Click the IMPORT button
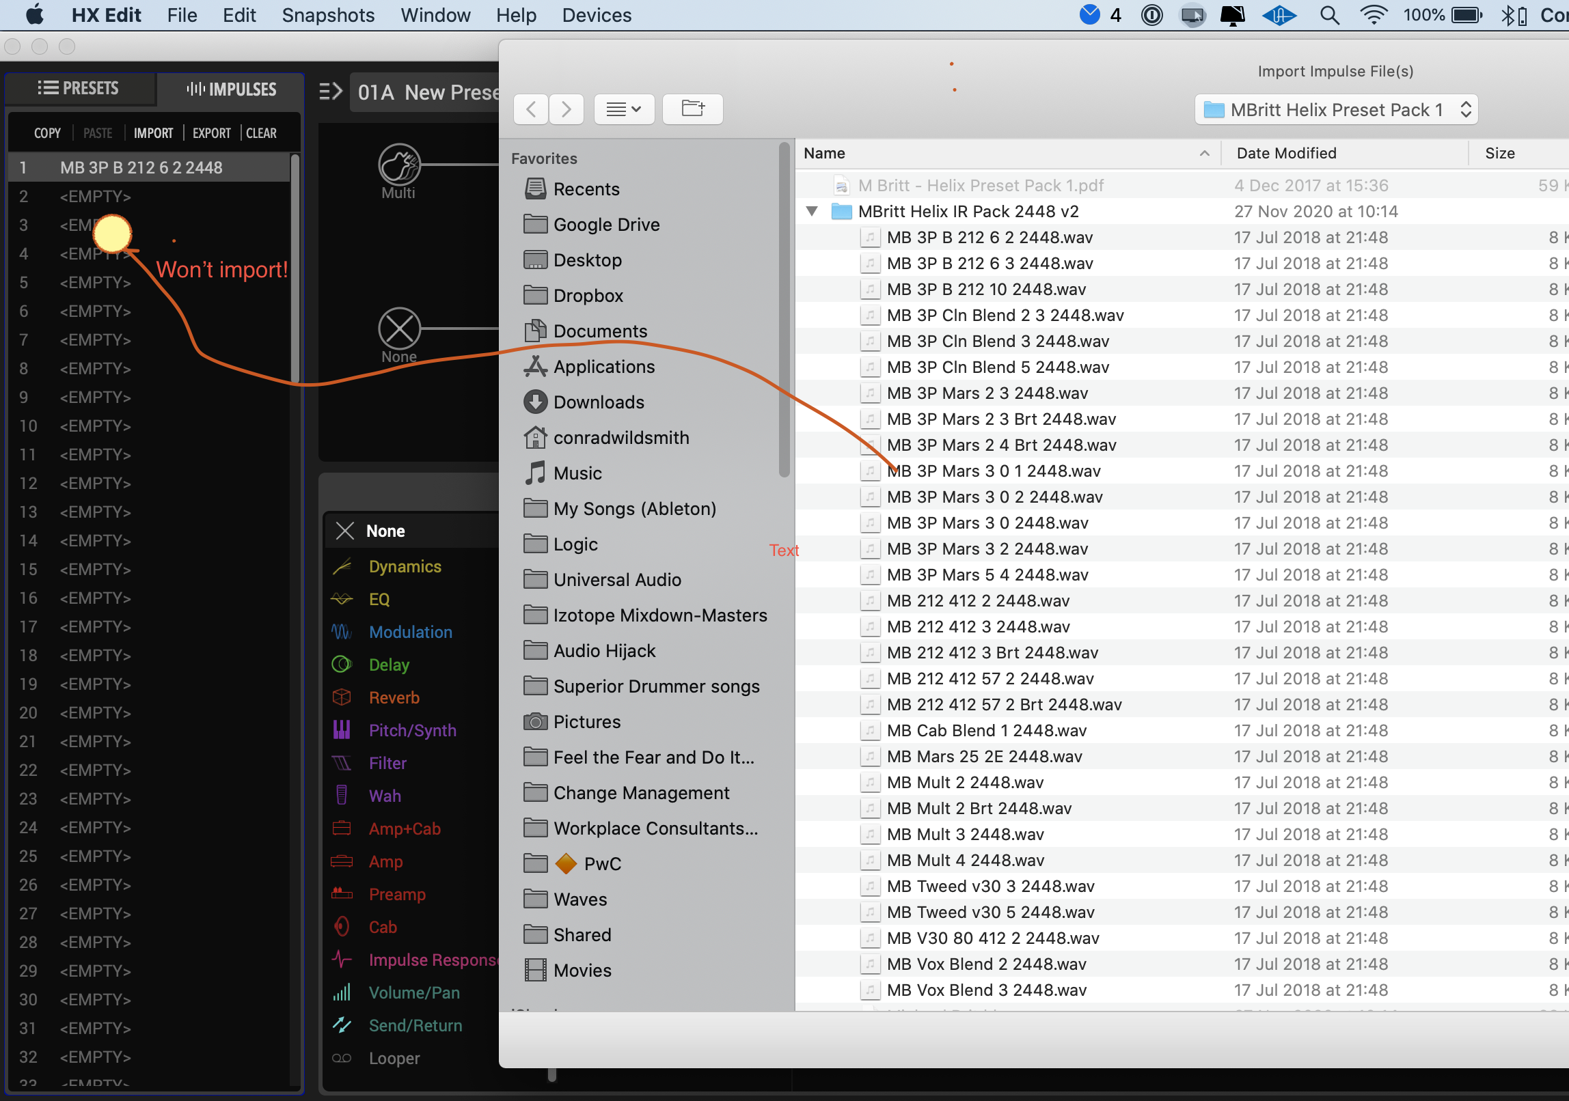This screenshot has height=1101, width=1569. [x=153, y=133]
